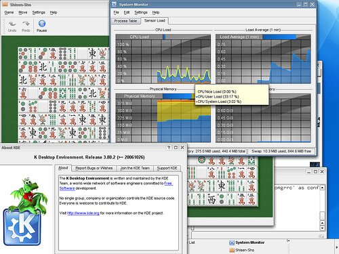Open the Move menu in Shisen-Sho
This screenshot has width=339, height=254.
click(x=23, y=12)
